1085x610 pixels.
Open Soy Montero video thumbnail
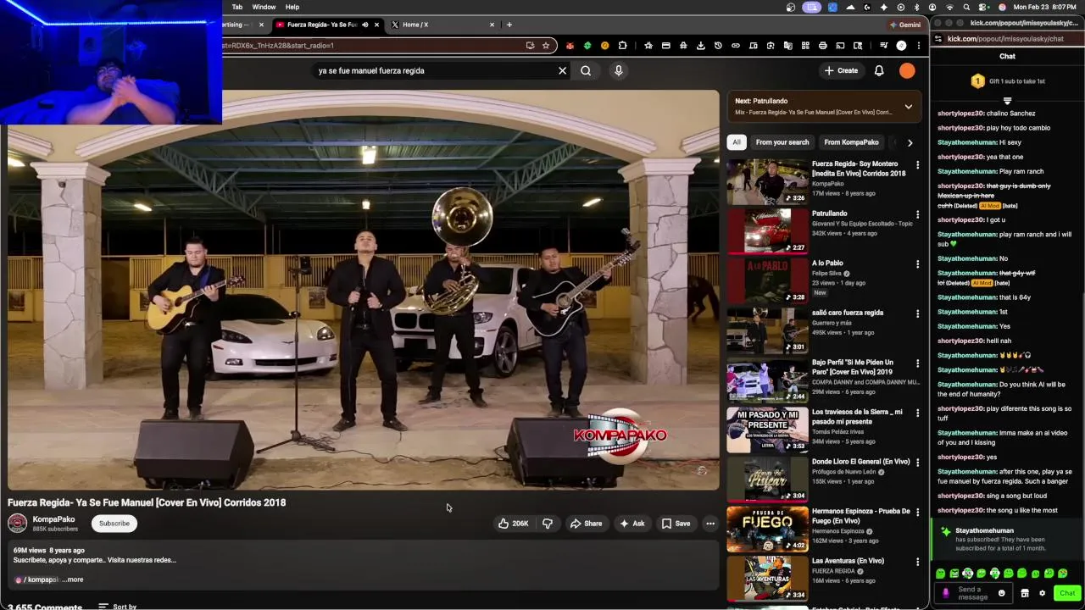coord(767,182)
